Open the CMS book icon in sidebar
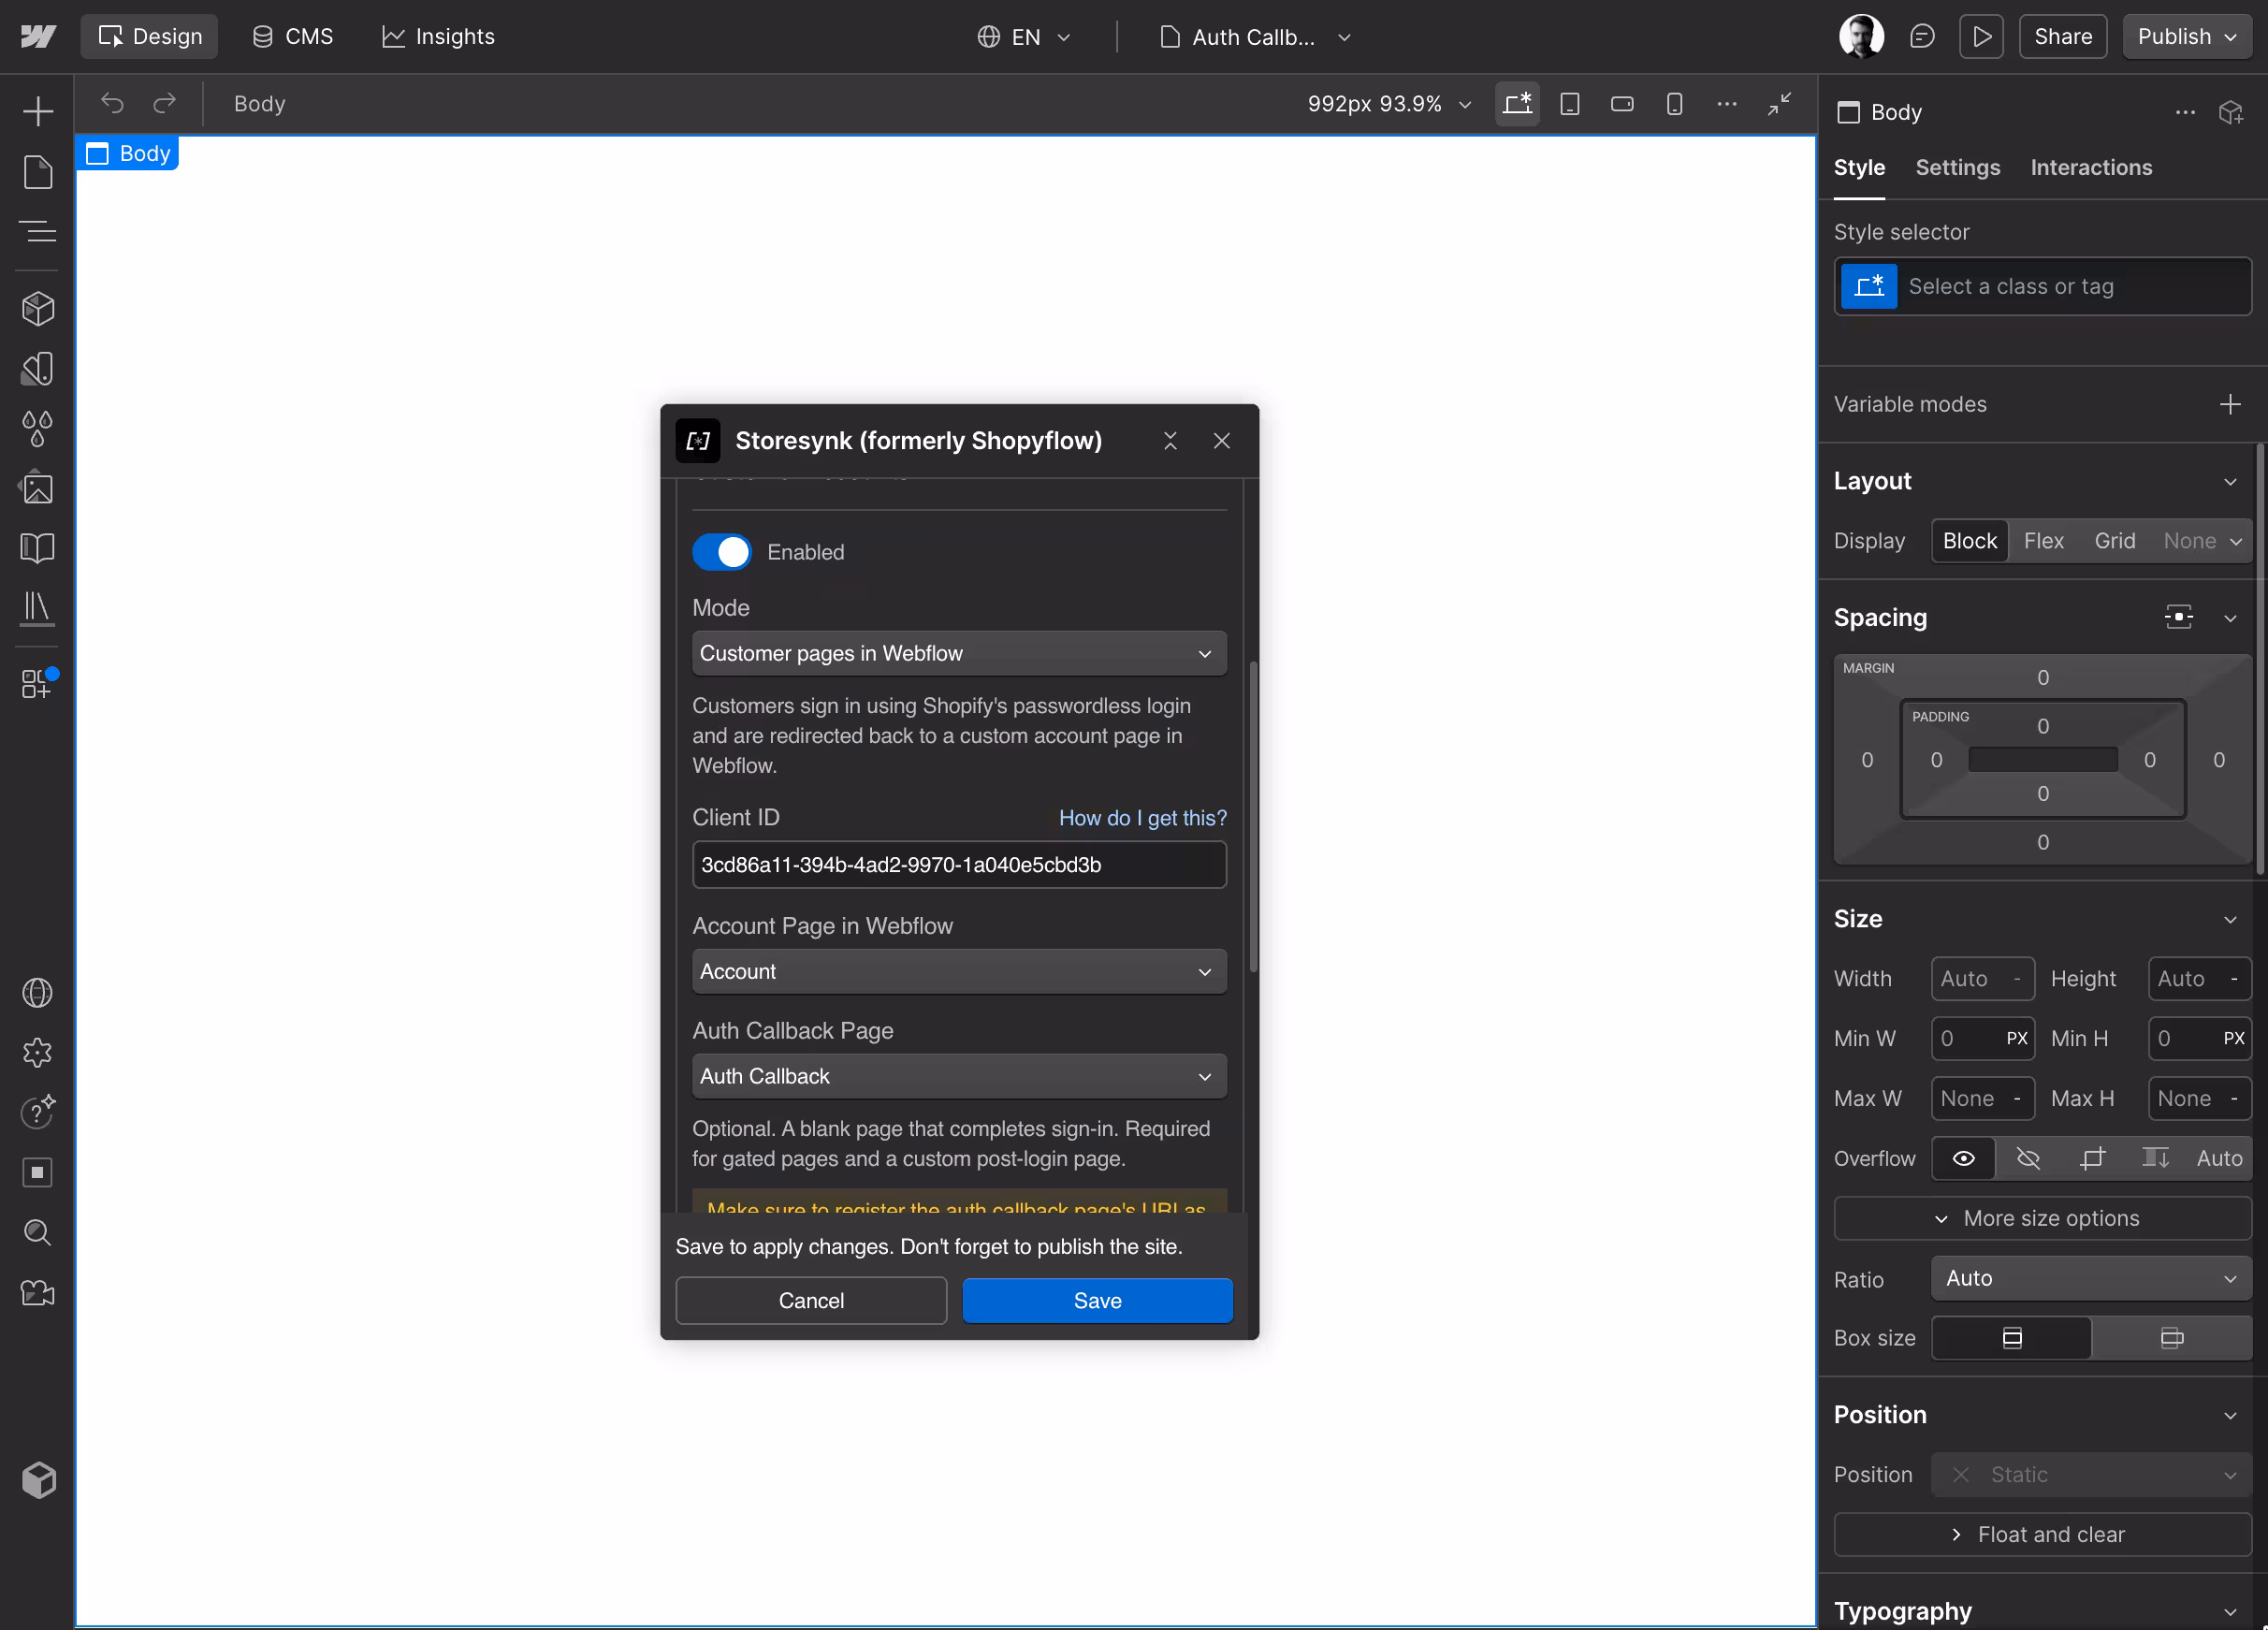Viewport: 2268px width, 1630px height. [x=38, y=548]
